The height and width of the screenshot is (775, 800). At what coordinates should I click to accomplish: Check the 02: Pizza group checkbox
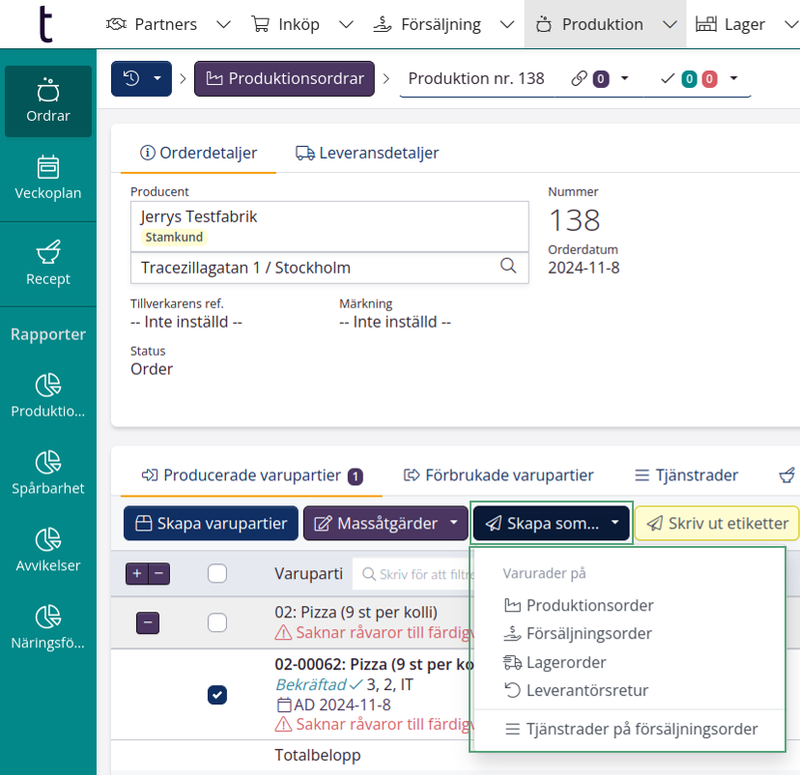click(217, 622)
